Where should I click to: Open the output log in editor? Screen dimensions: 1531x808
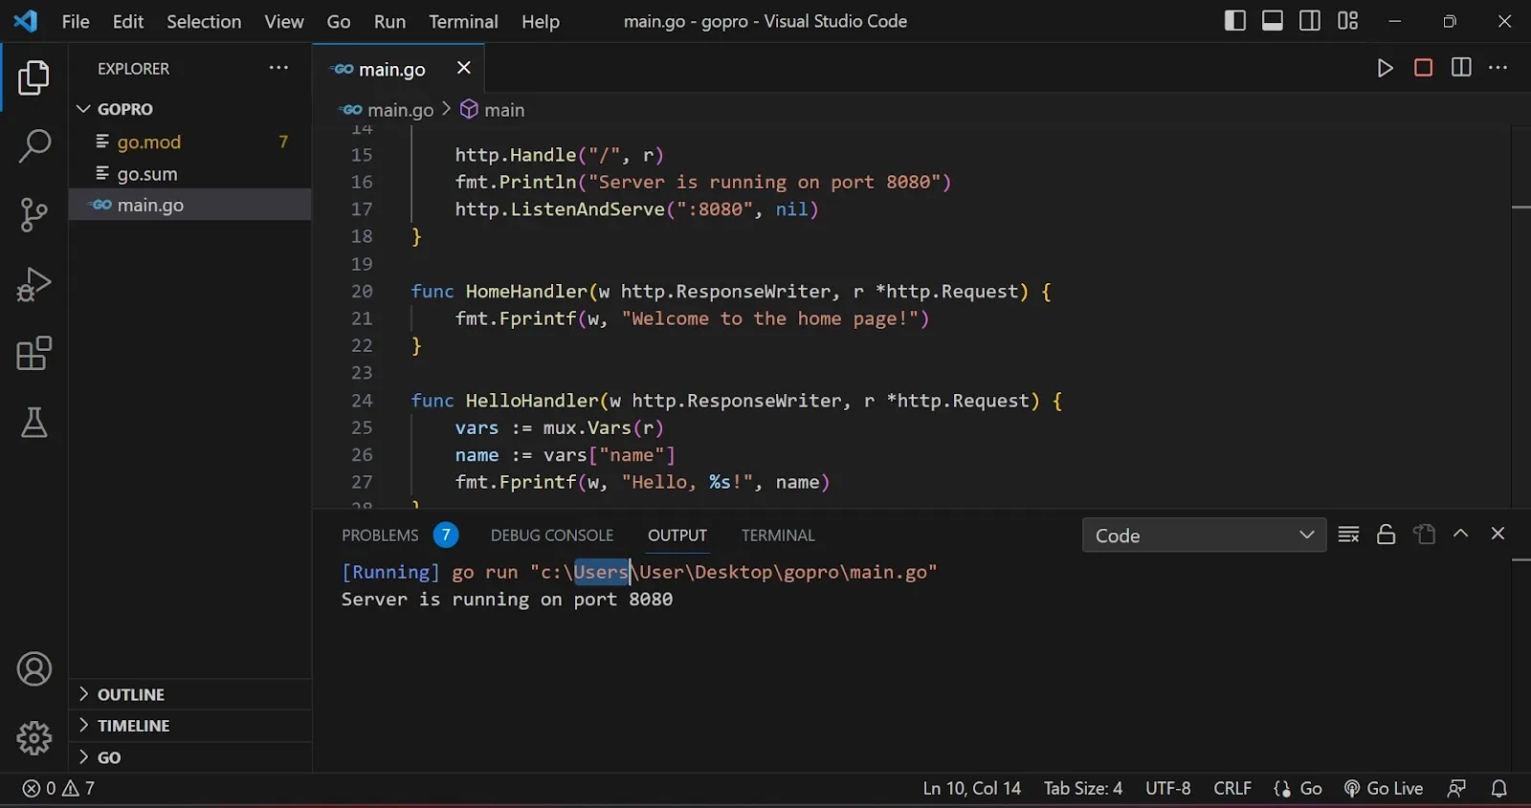pos(1424,535)
